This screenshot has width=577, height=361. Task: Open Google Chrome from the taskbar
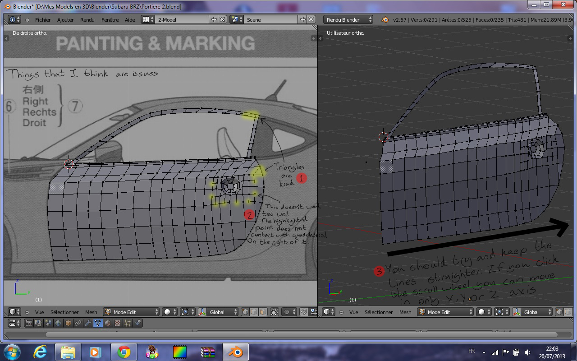click(x=124, y=352)
